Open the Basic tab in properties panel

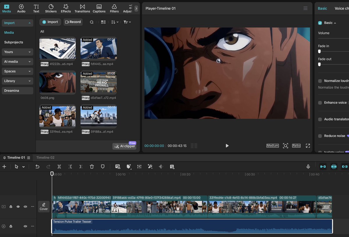322,8
